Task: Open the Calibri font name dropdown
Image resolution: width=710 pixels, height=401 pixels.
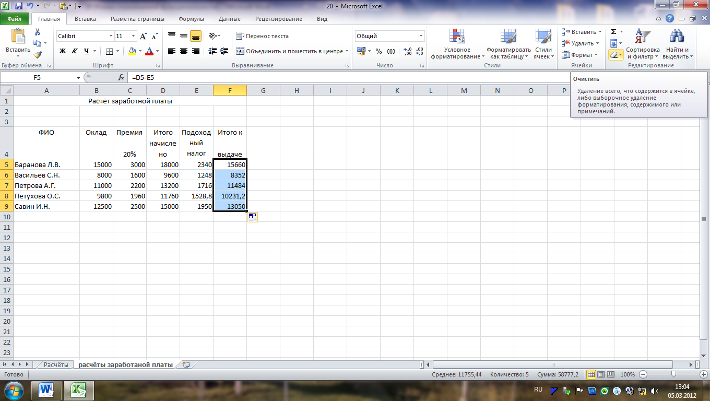Action: [111, 36]
